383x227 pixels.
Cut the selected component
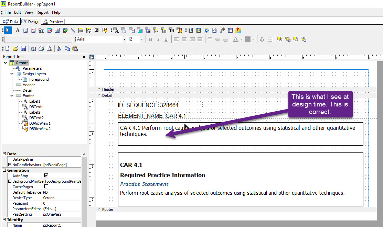click(x=59, y=48)
